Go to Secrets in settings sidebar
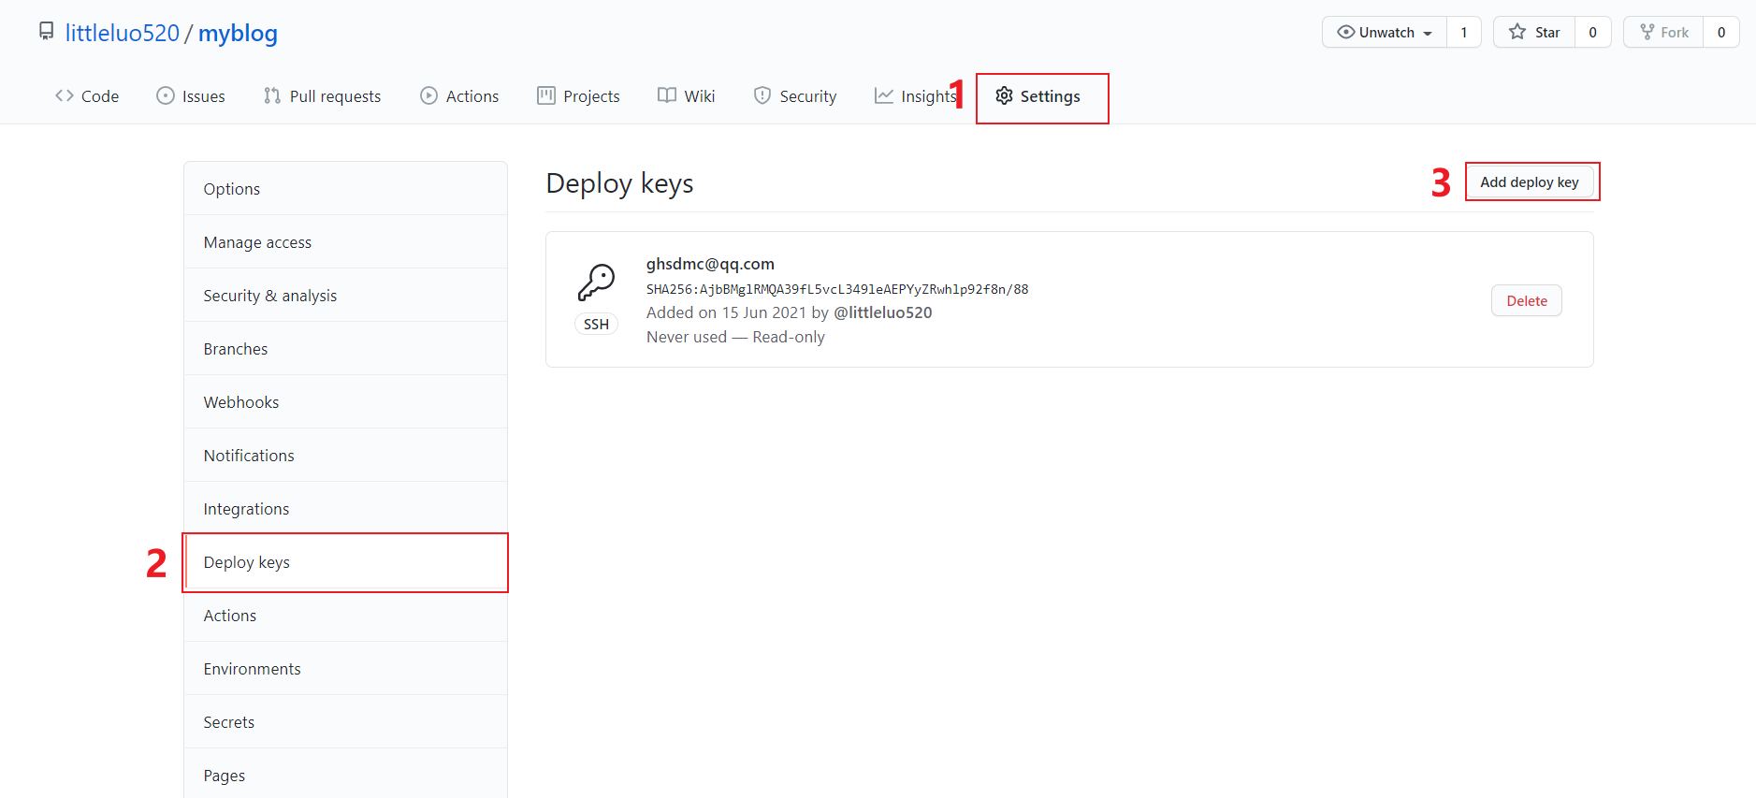Viewport: 1756px width, 798px height. (229, 722)
